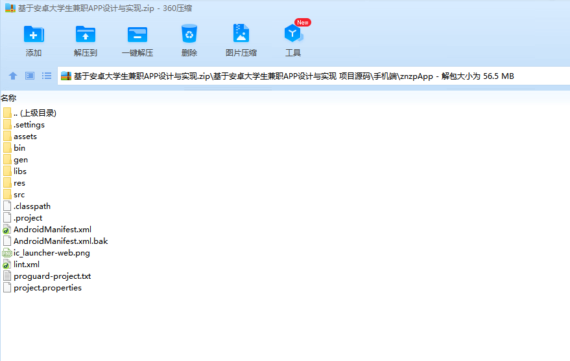
Task: Click the proguard-project.txt text file icon
Action: click(7, 276)
